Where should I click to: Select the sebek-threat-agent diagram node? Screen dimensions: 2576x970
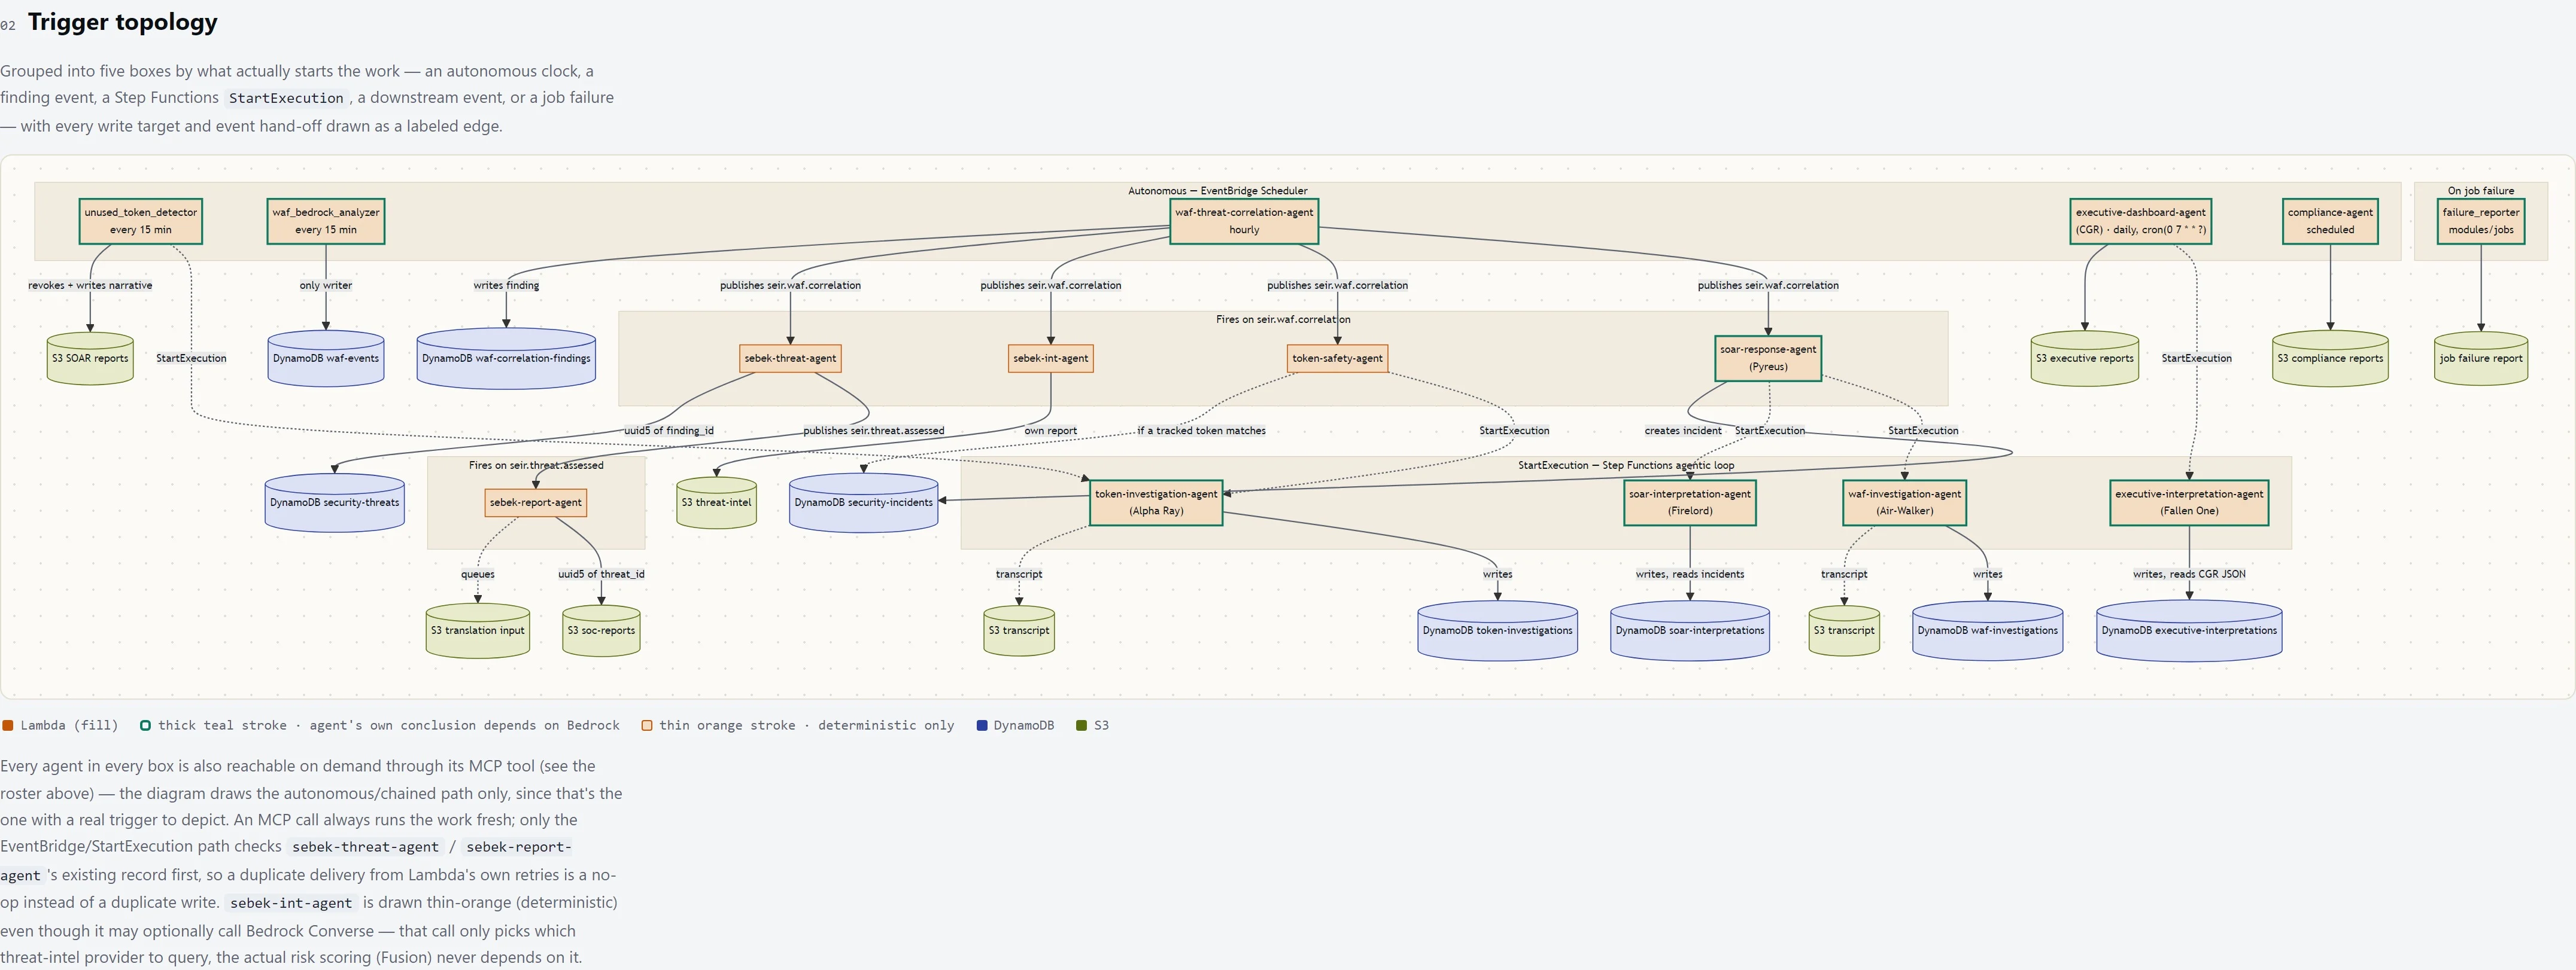pyautogui.click(x=790, y=358)
